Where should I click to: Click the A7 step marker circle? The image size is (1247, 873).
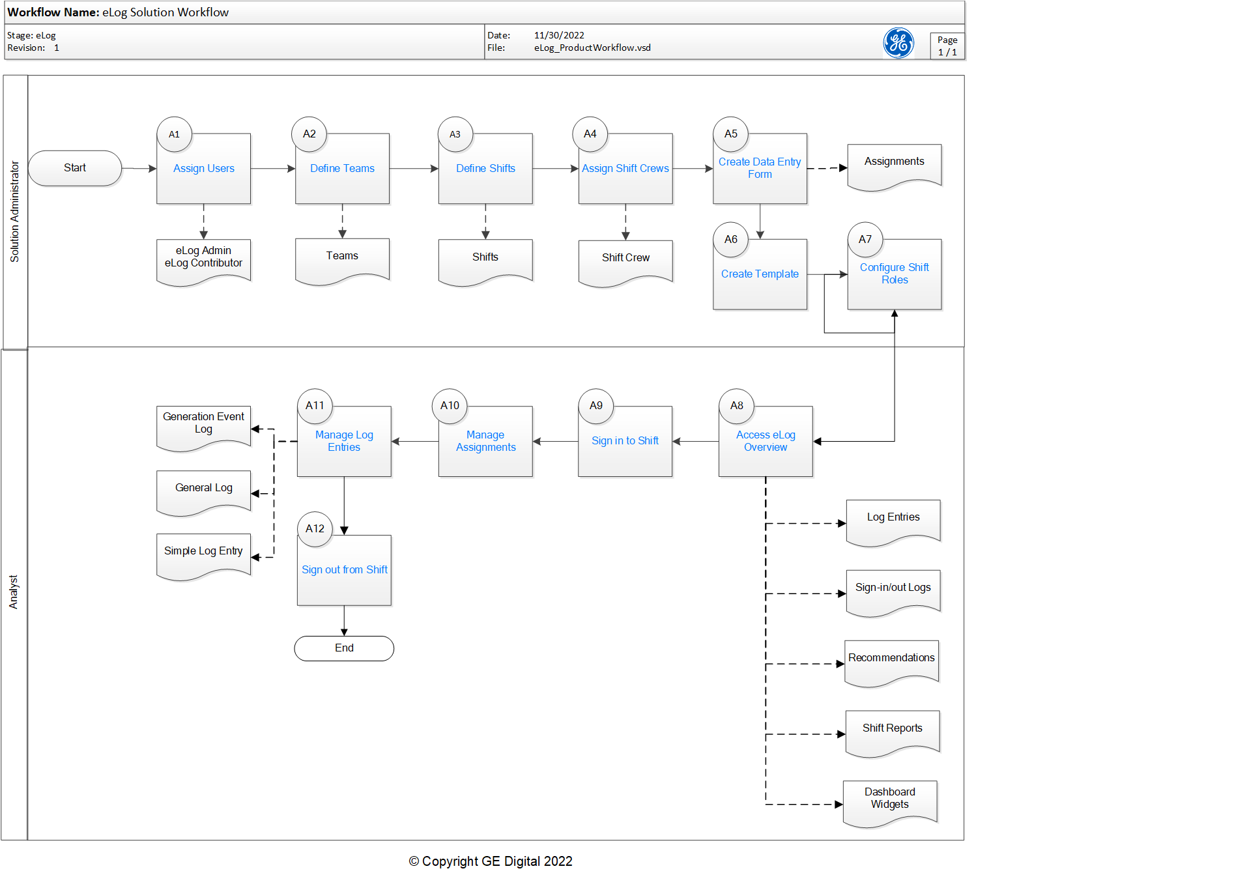coord(865,240)
